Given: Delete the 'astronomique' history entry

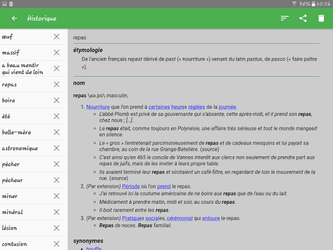Looking at the screenshot, I should [x=57, y=148].
